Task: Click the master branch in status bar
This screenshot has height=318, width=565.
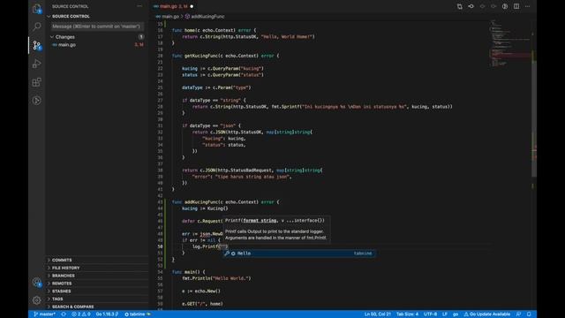Action: point(45,314)
